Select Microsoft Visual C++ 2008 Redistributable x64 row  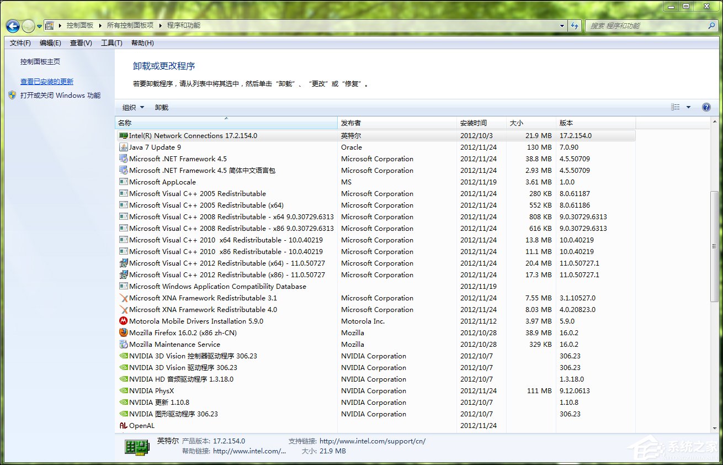tap(375, 216)
